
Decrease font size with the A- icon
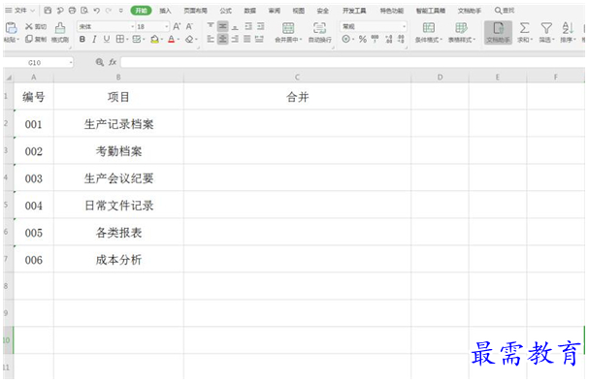click(x=189, y=26)
